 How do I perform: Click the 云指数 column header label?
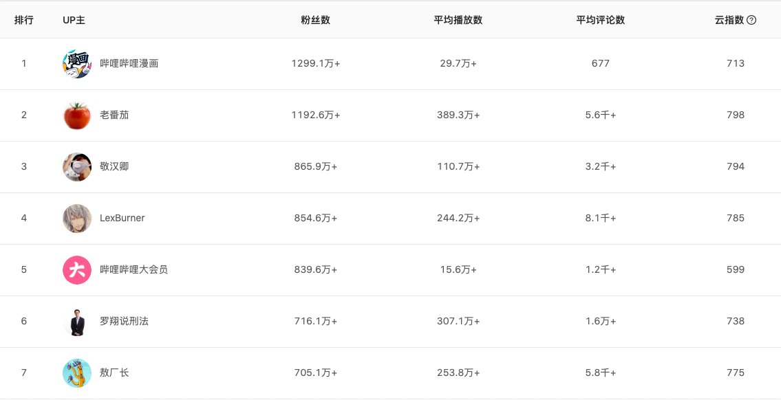coord(729,20)
